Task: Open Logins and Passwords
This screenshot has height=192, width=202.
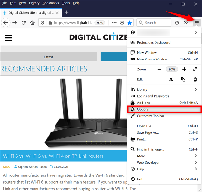Action: (164, 96)
